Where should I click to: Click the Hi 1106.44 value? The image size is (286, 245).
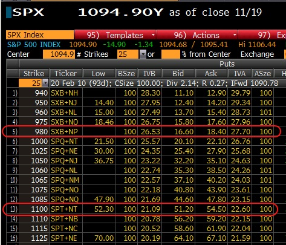(257, 45)
